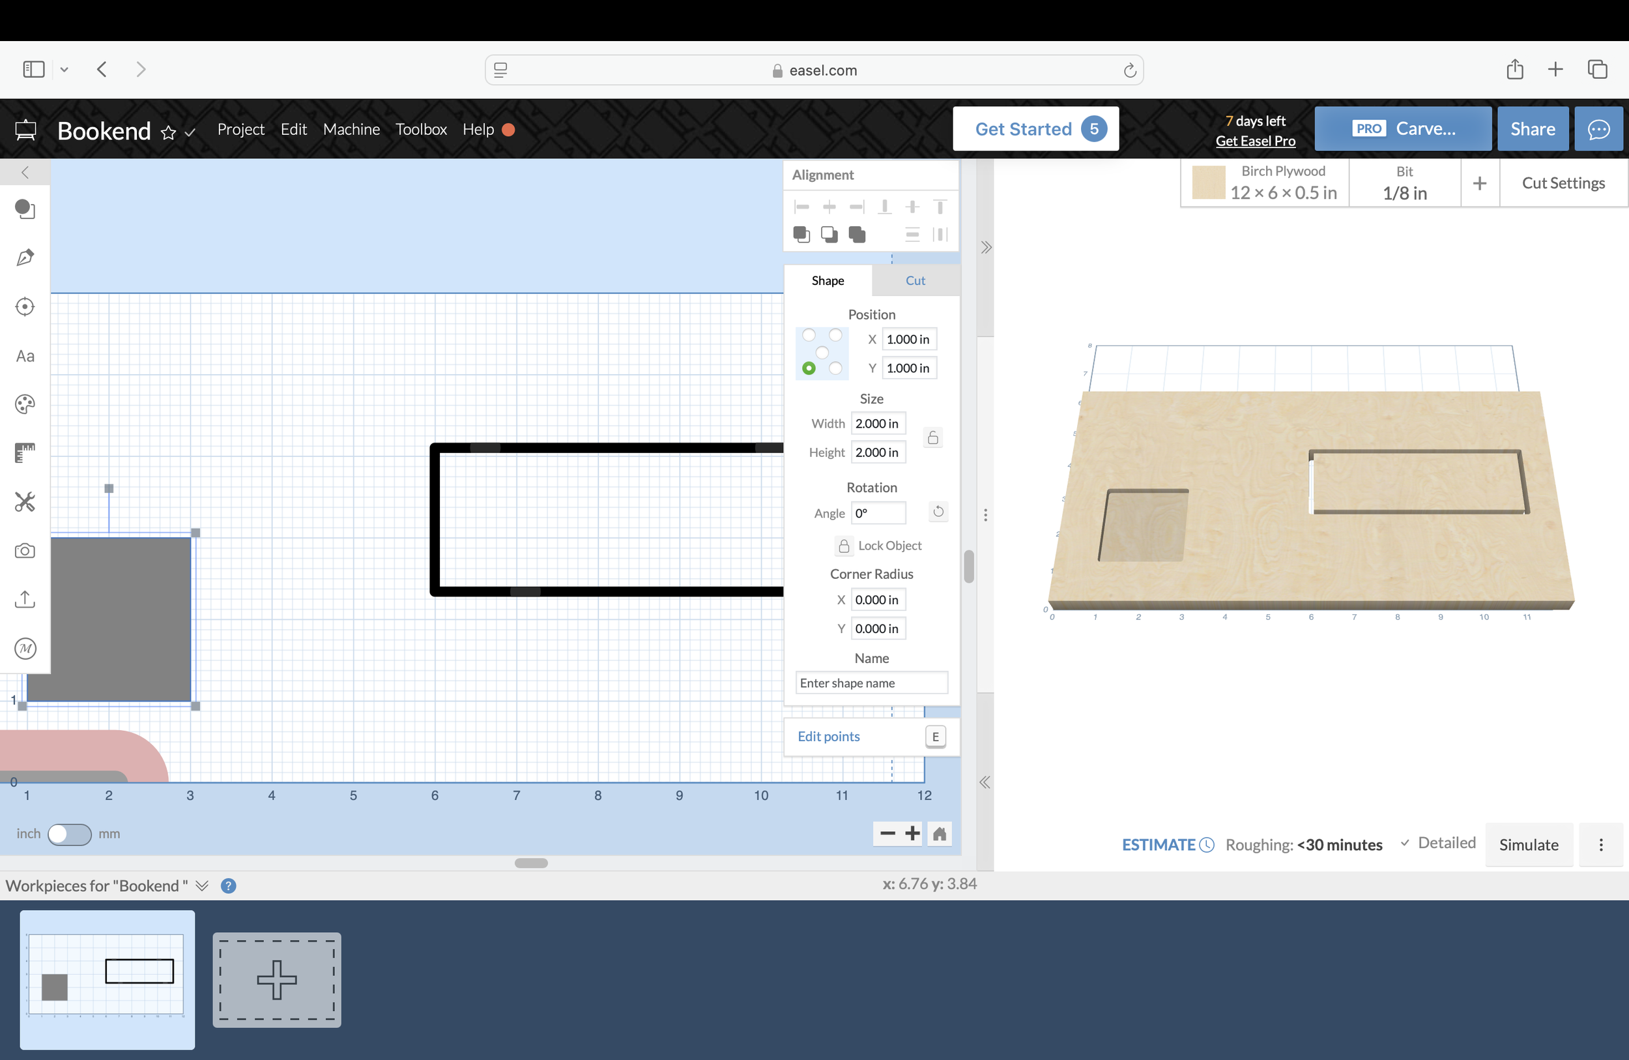Image resolution: width=1629 pixels, height=1060 pixels.
Task: Click the Get Easel Pro link
Action: pos(1255,141)
